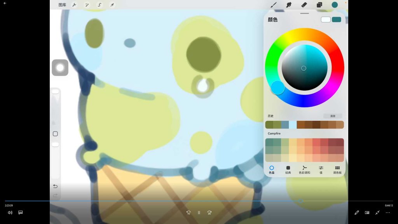Activate the Selection S-shaped tool
This screenshot has width=398, height=224.
(99, 5)
